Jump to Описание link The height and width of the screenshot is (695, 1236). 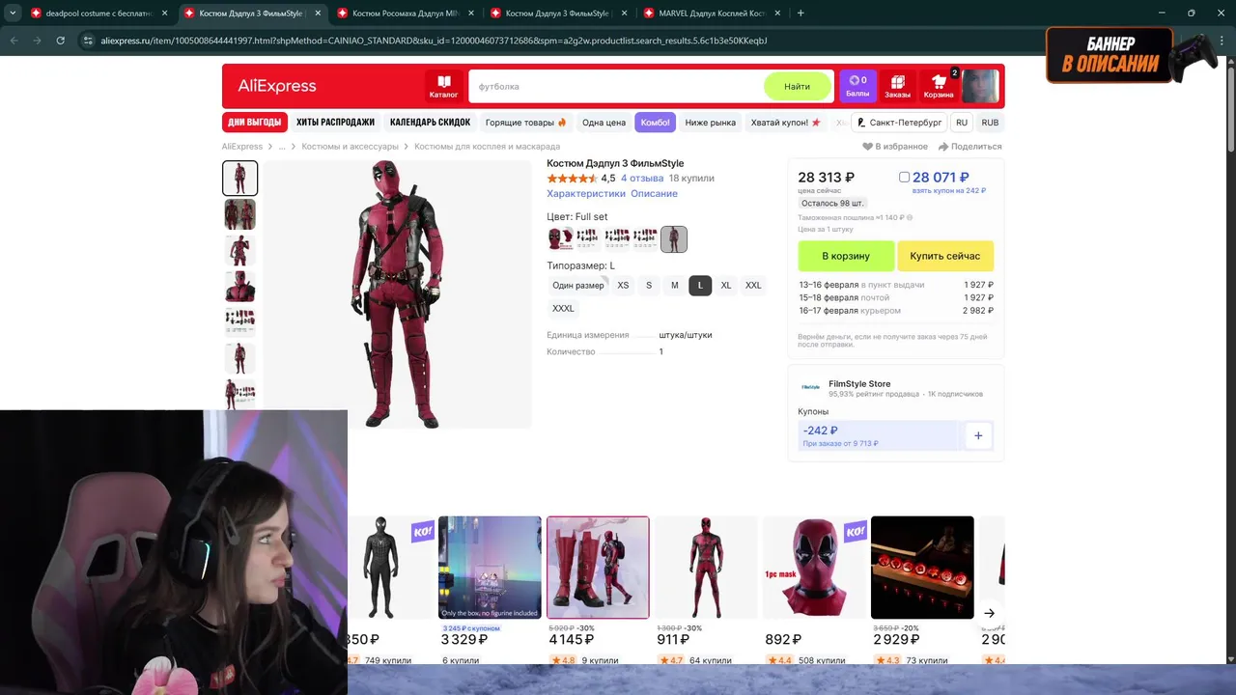coord(654,194)
